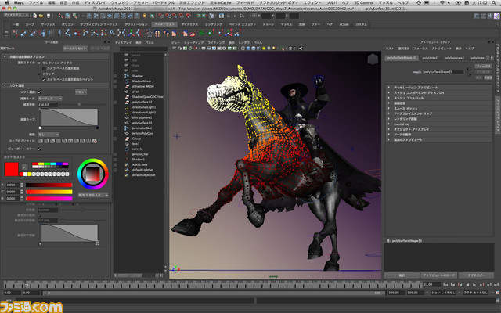Click the ツールのリセット button

coord(75,49)
